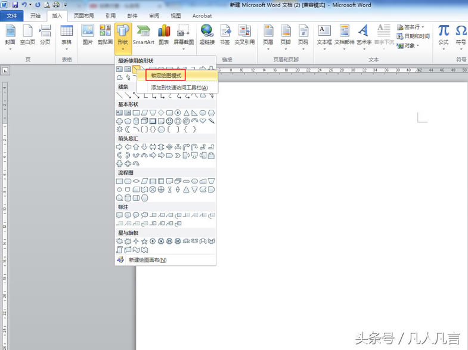Choose 锁定绘图模式 from context menu
The image size is (468, 350).
[x=166, y=76]
